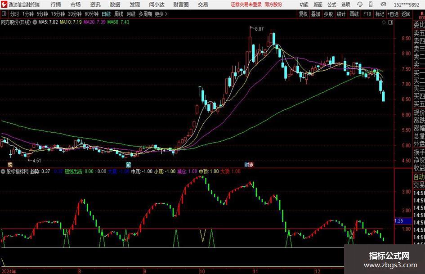Switch to 月线 period tab

point(131,14)
